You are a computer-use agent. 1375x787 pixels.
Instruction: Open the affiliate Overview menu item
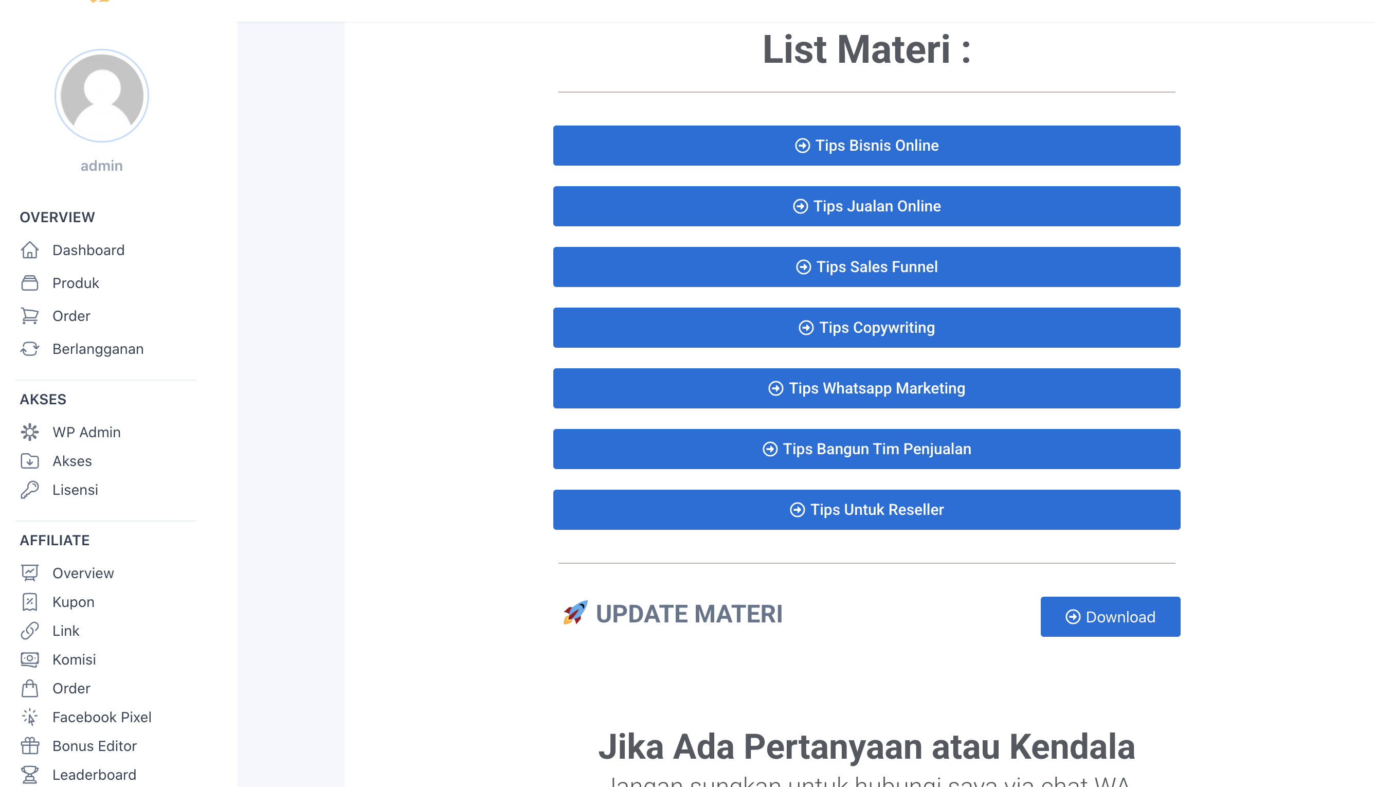pos(83,573)
